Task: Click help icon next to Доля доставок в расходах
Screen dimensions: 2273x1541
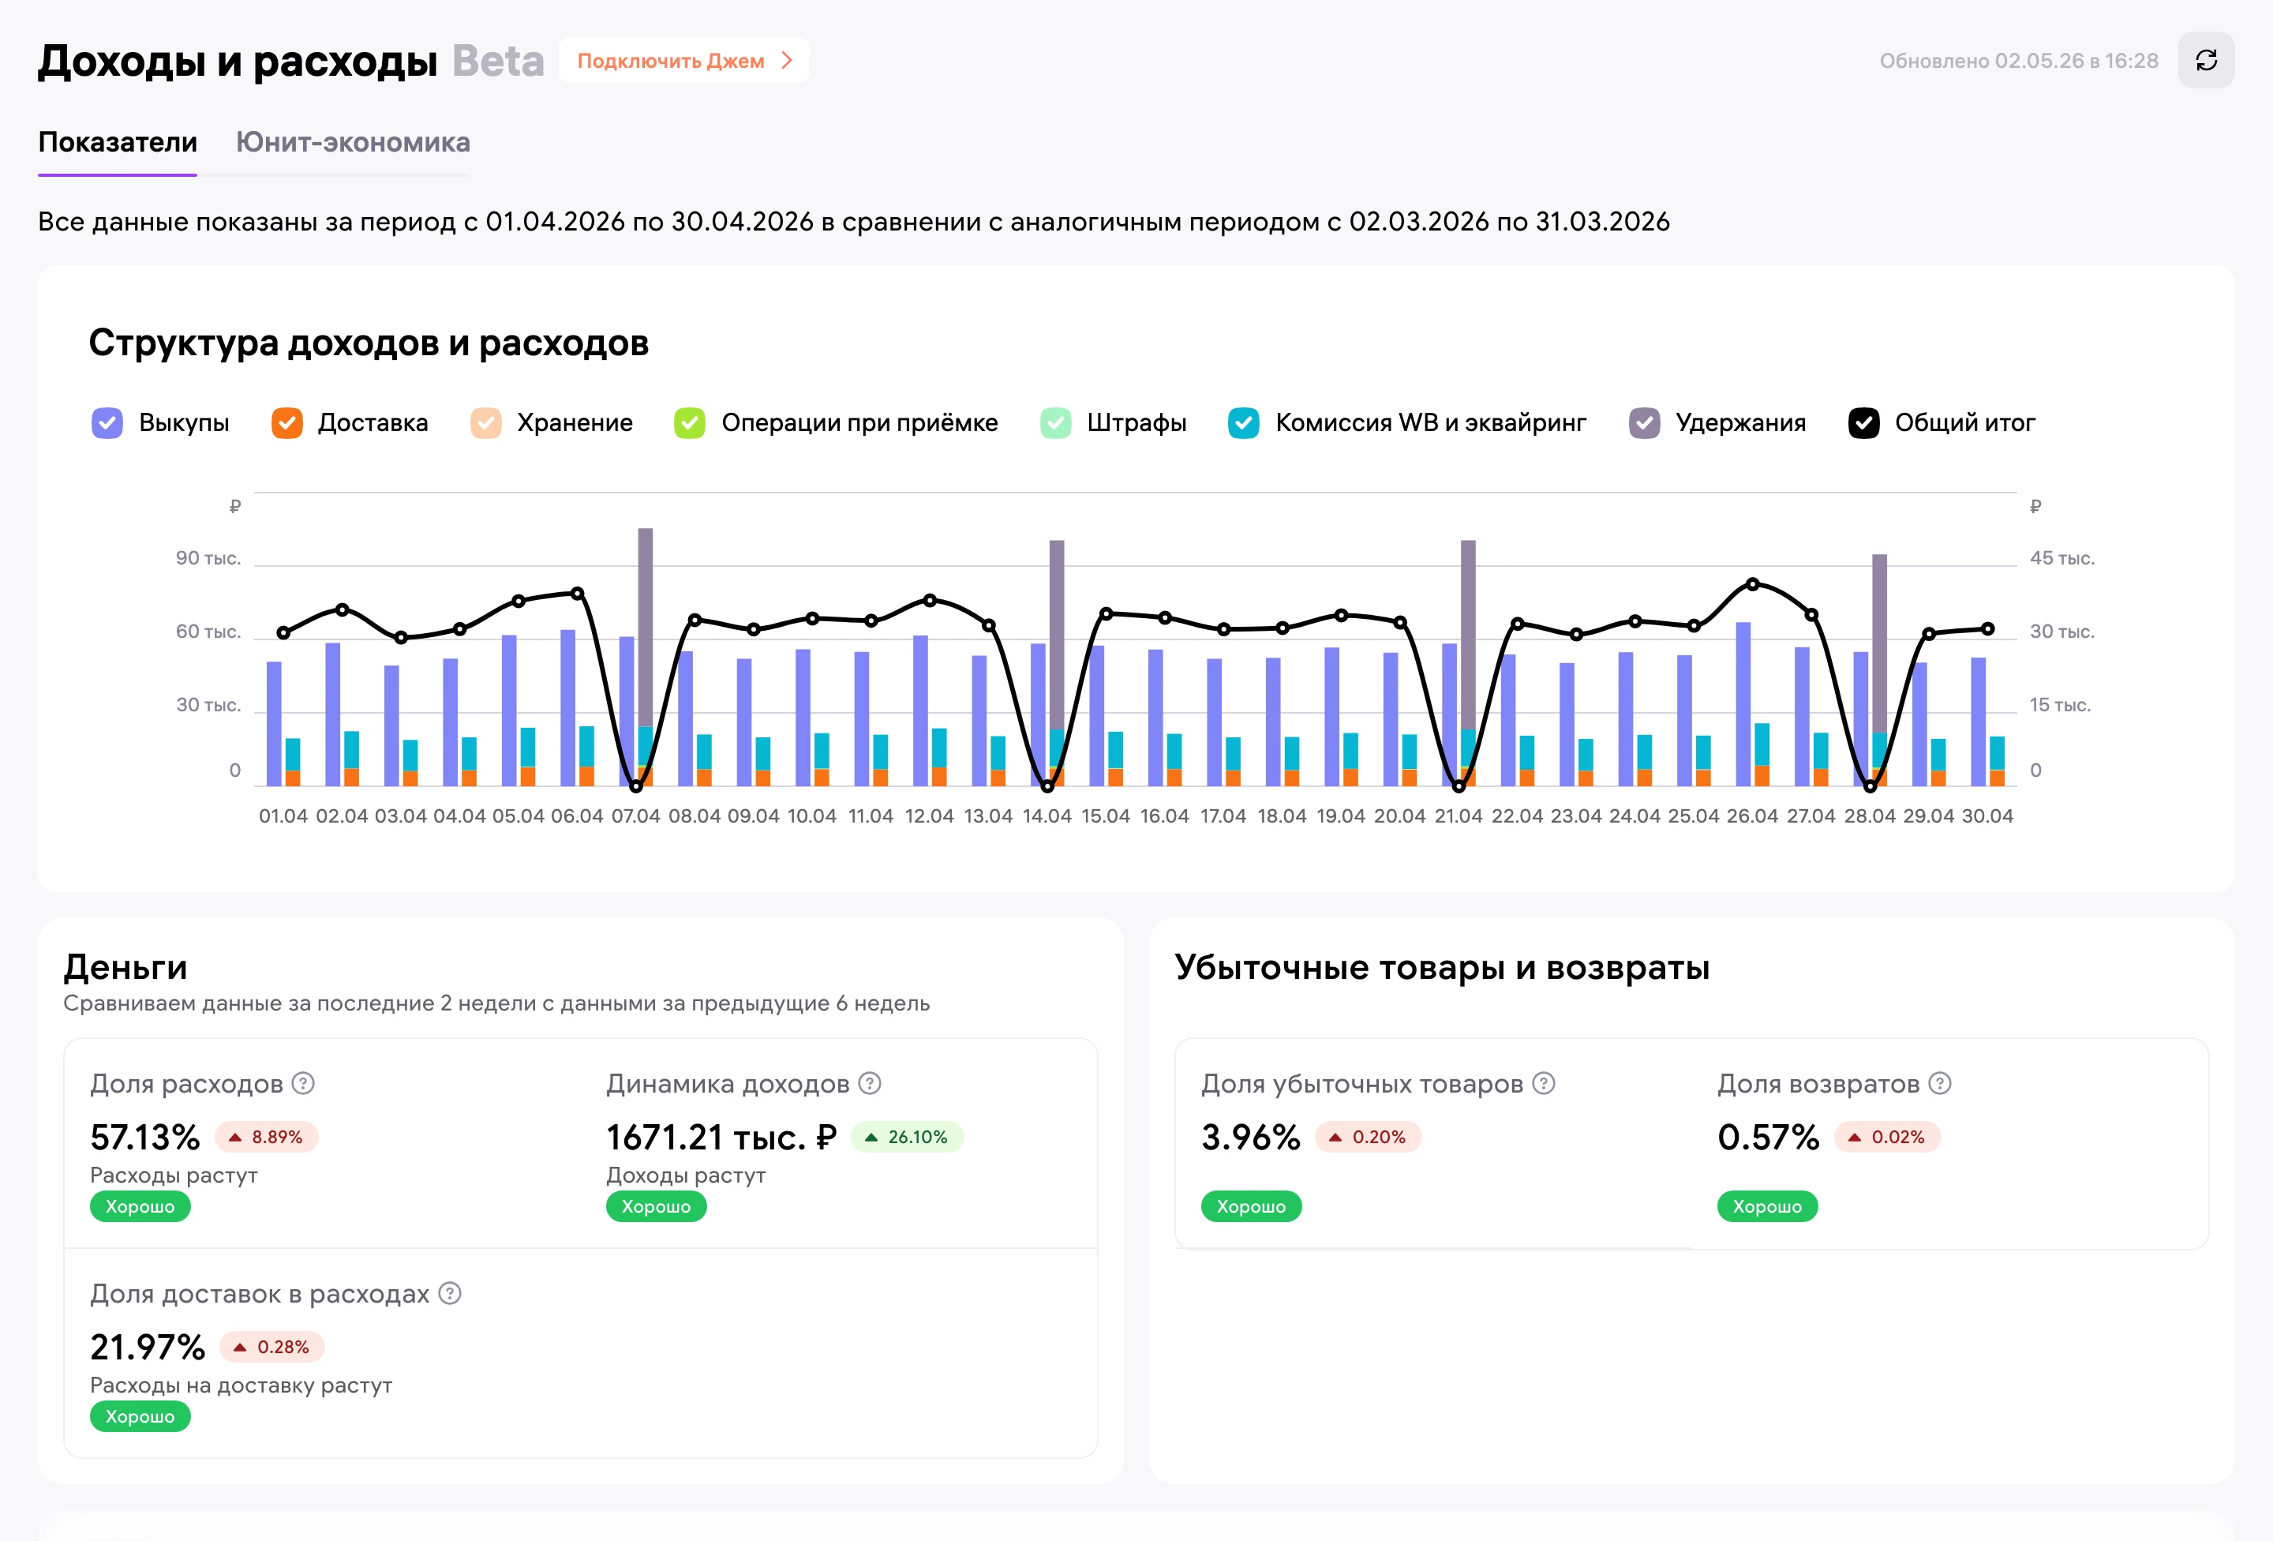Action: (450, 1293)
